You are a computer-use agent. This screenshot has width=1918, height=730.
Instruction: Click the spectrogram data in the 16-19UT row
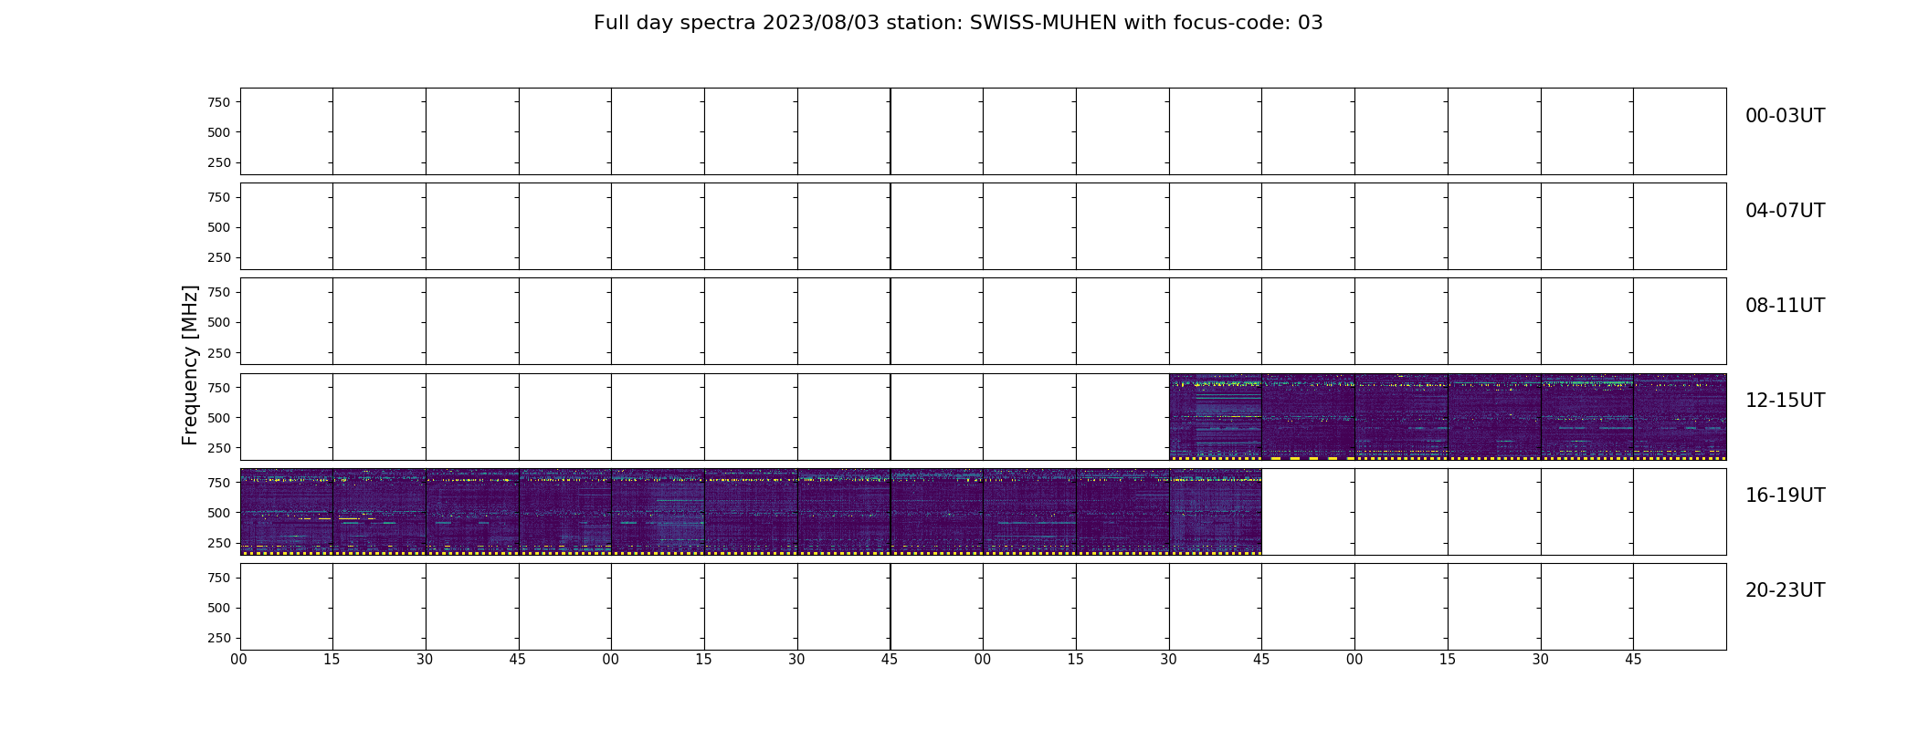(x=751, y=512)
